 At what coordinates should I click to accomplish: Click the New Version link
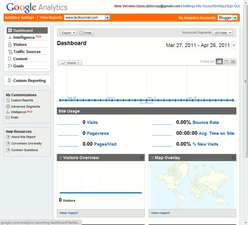(125, 6)
